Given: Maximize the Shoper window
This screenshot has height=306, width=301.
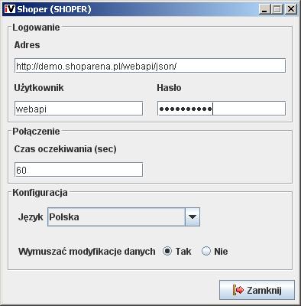Looking at the screenshot, I should (x=277, y=9).
